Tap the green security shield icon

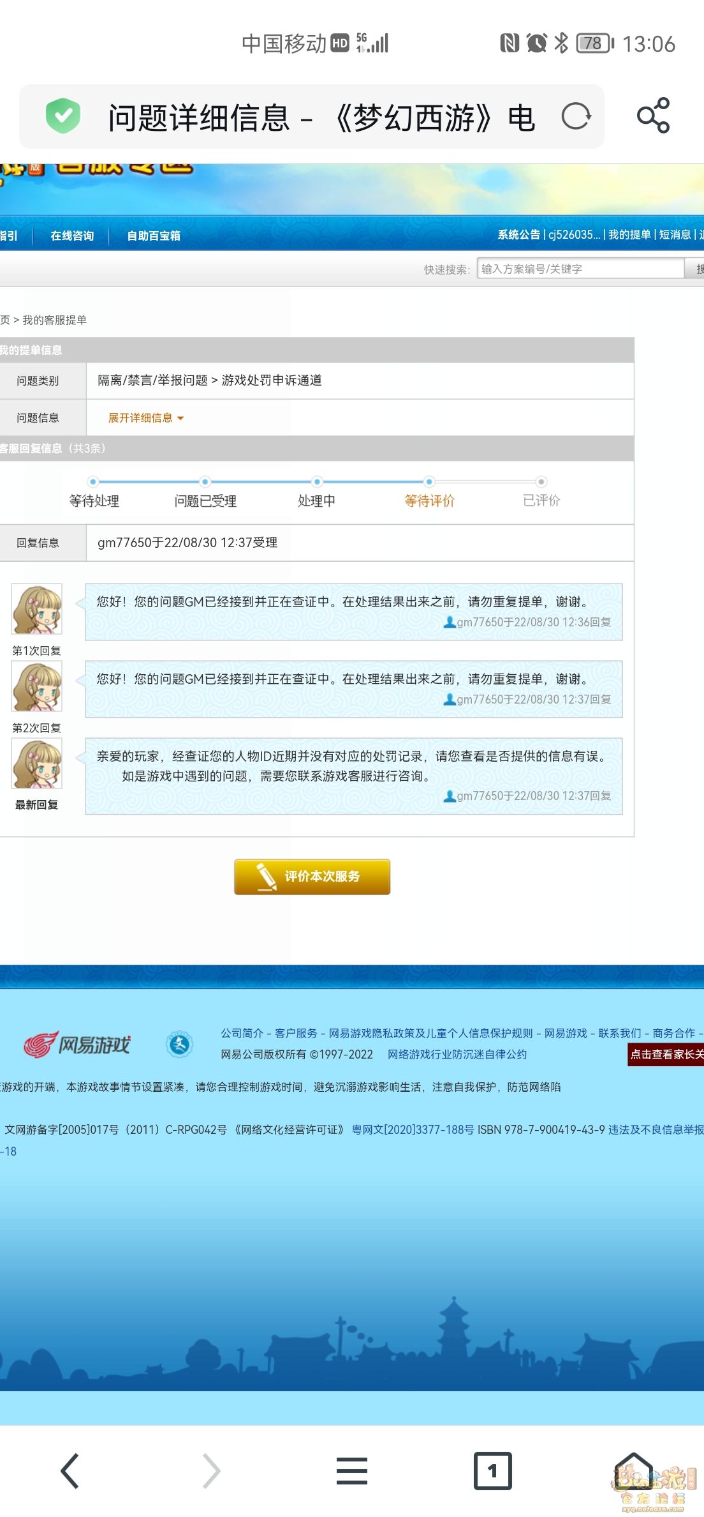[x=62, y=117]
